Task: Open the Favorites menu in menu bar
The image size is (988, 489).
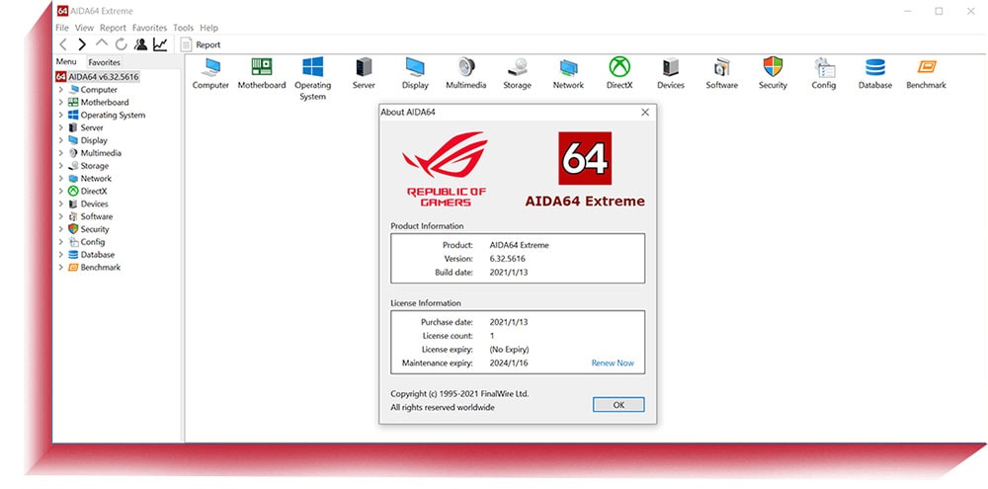Action: pos(149,28)
